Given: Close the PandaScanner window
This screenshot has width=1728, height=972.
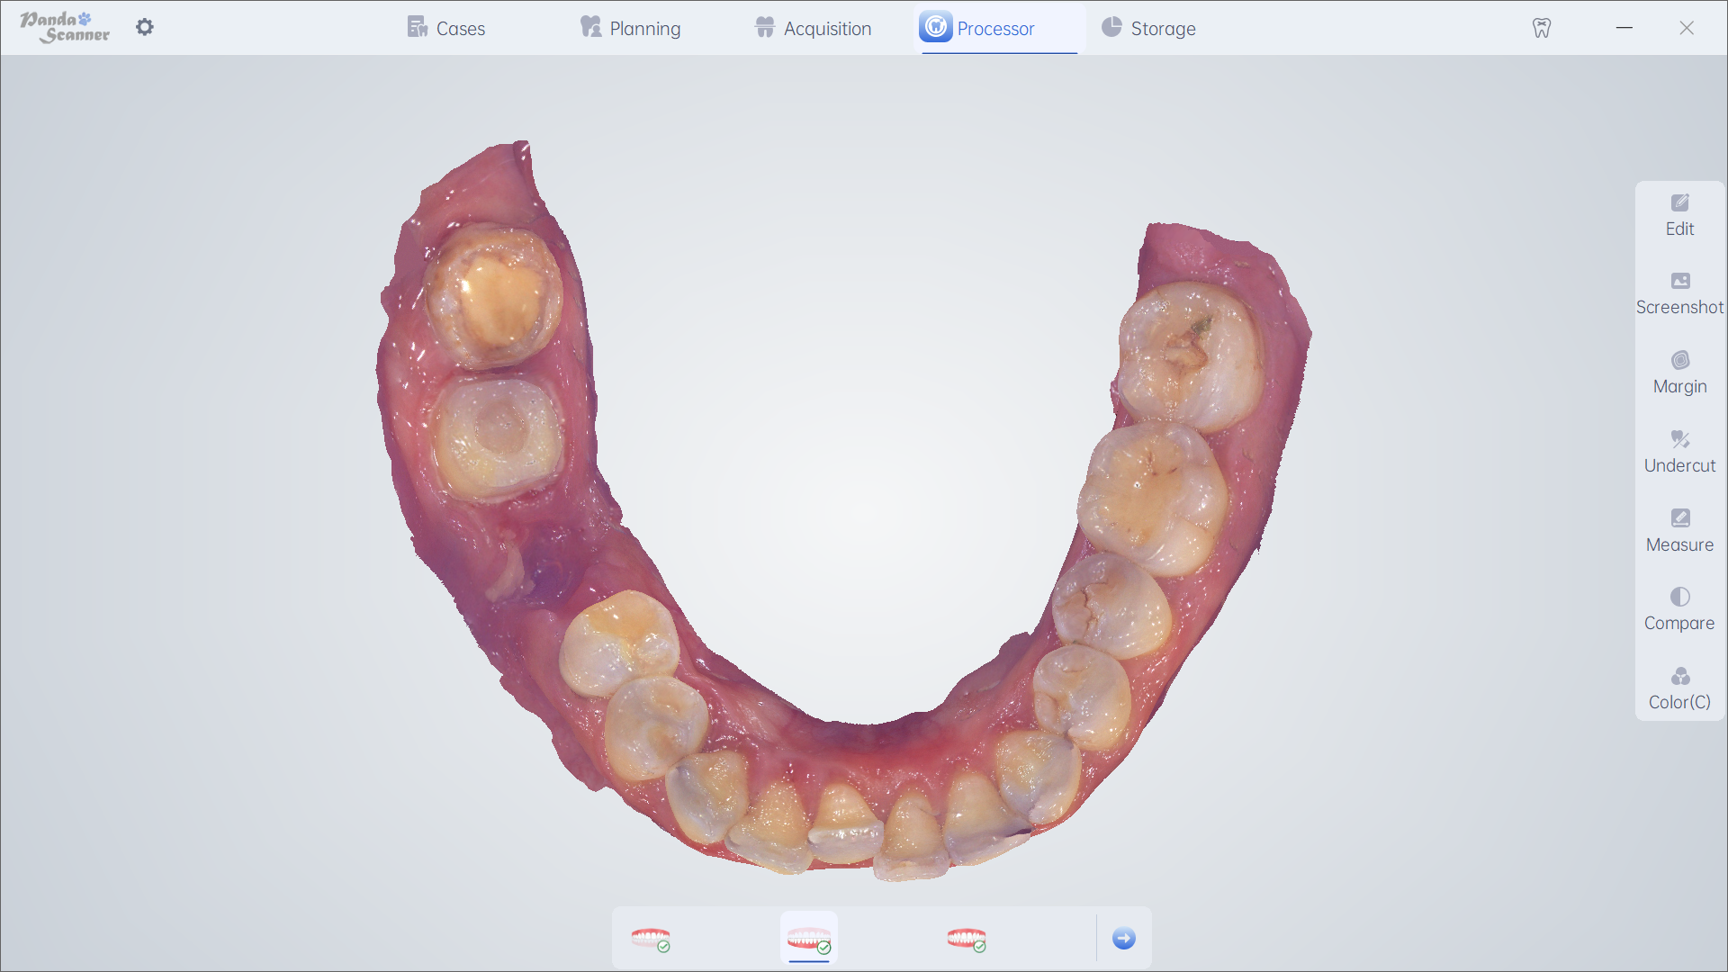Looking at the screenshot, I should pos(1687,28).
